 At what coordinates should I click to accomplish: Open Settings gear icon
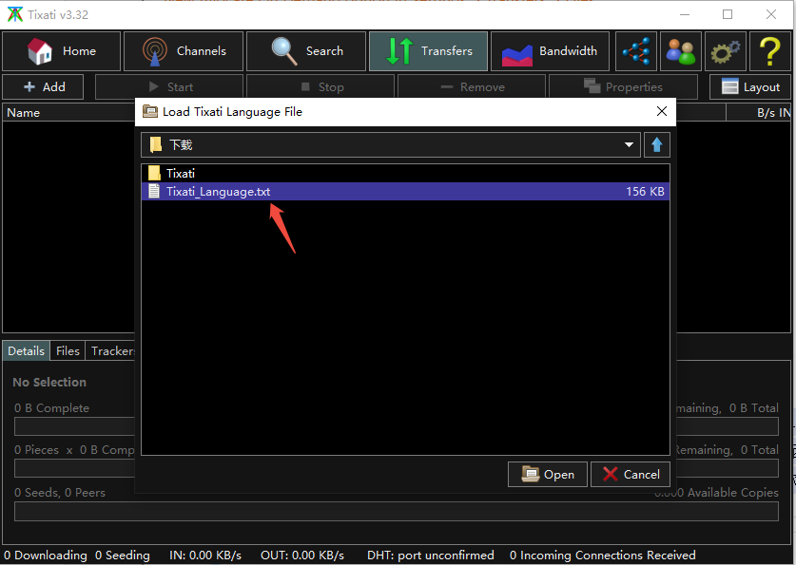[x=726, y=51]
